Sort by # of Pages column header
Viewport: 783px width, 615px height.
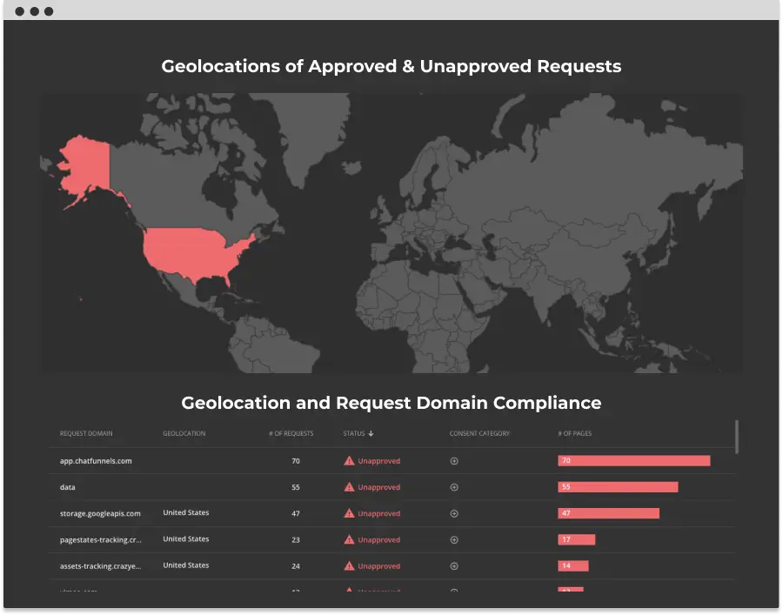click(574, 433)
